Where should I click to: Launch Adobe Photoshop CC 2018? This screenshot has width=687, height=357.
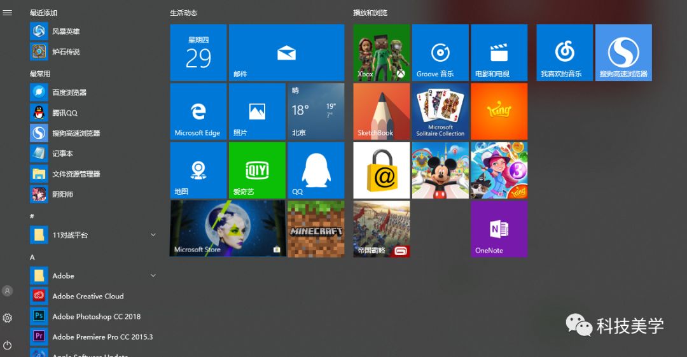click(x=93, y=316)
